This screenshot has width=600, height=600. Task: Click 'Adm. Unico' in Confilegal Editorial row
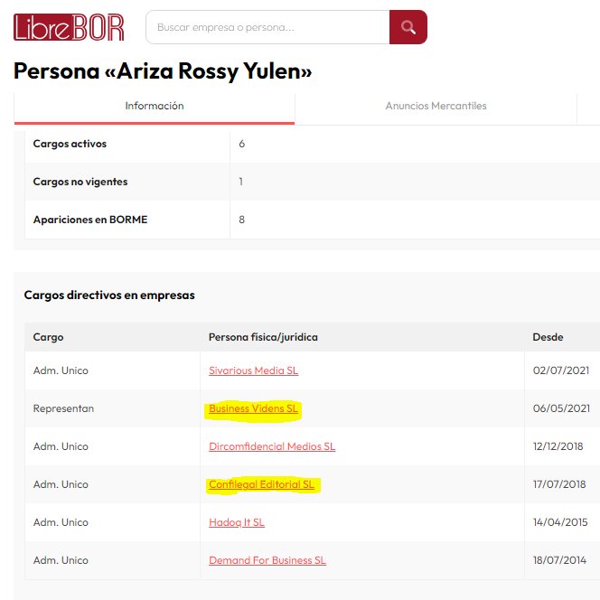tap(61, 484)
